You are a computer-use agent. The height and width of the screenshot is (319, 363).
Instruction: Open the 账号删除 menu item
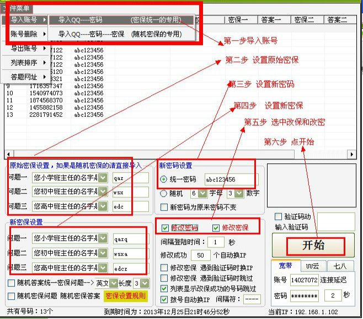pos(24,34)
